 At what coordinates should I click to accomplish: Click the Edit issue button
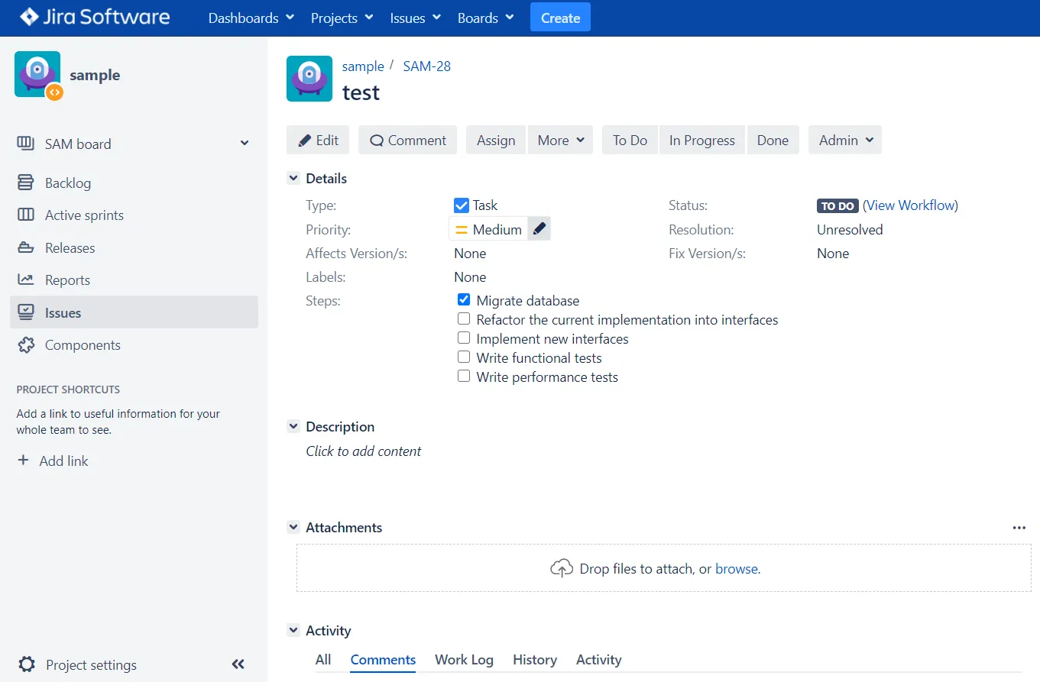(x=318, y=140)
